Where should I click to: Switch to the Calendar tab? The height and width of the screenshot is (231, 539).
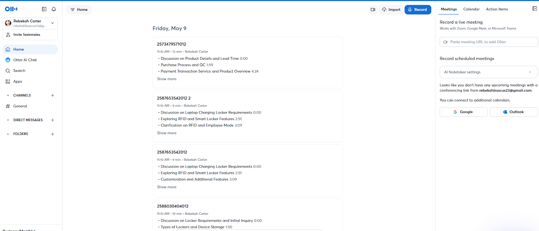(x=471, y=9)
